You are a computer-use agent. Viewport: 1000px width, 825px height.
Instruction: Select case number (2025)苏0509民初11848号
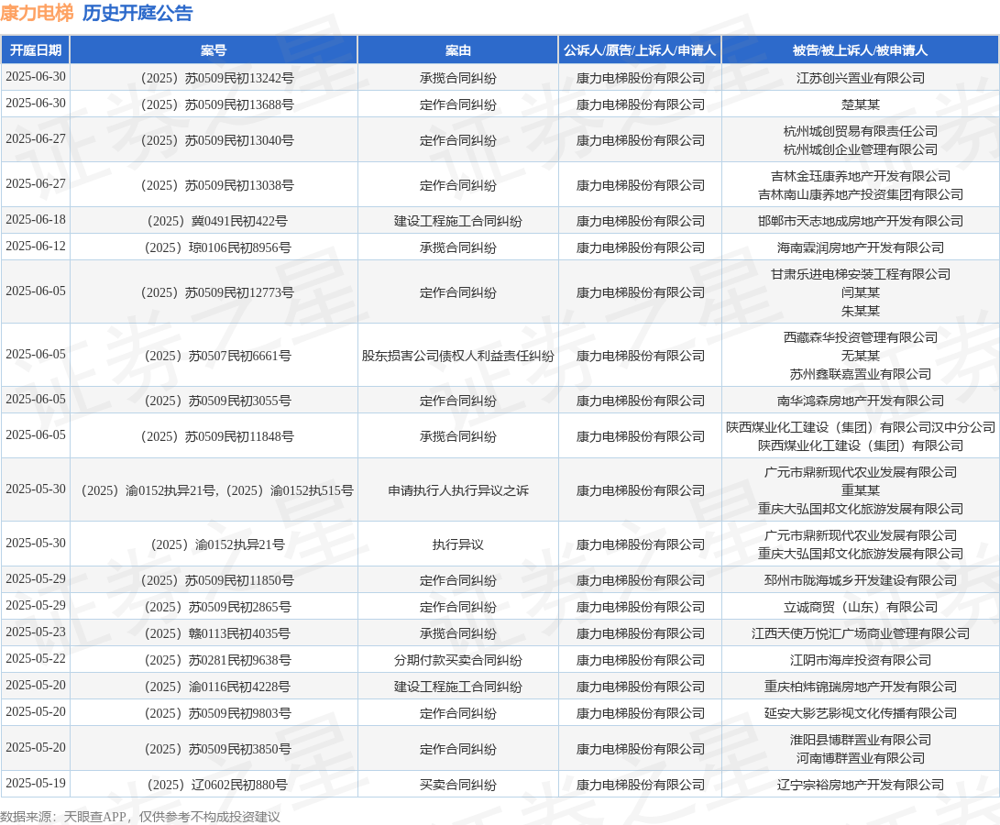pos(217,436)
